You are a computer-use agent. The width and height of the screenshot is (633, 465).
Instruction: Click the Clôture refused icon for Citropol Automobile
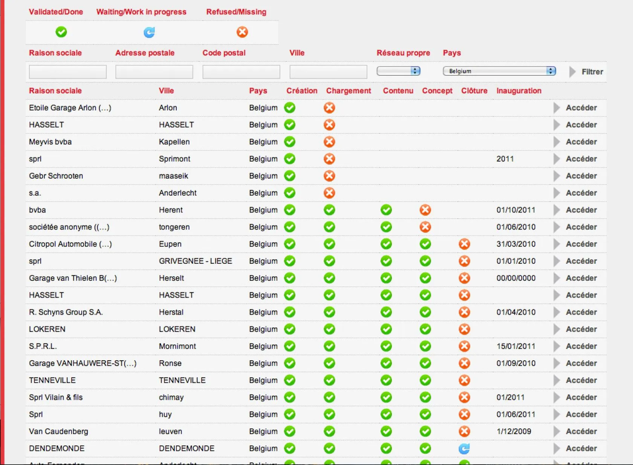click(x=464, y=244)
